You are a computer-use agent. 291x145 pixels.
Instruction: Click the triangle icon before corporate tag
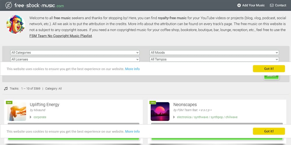tap(31, 117)
